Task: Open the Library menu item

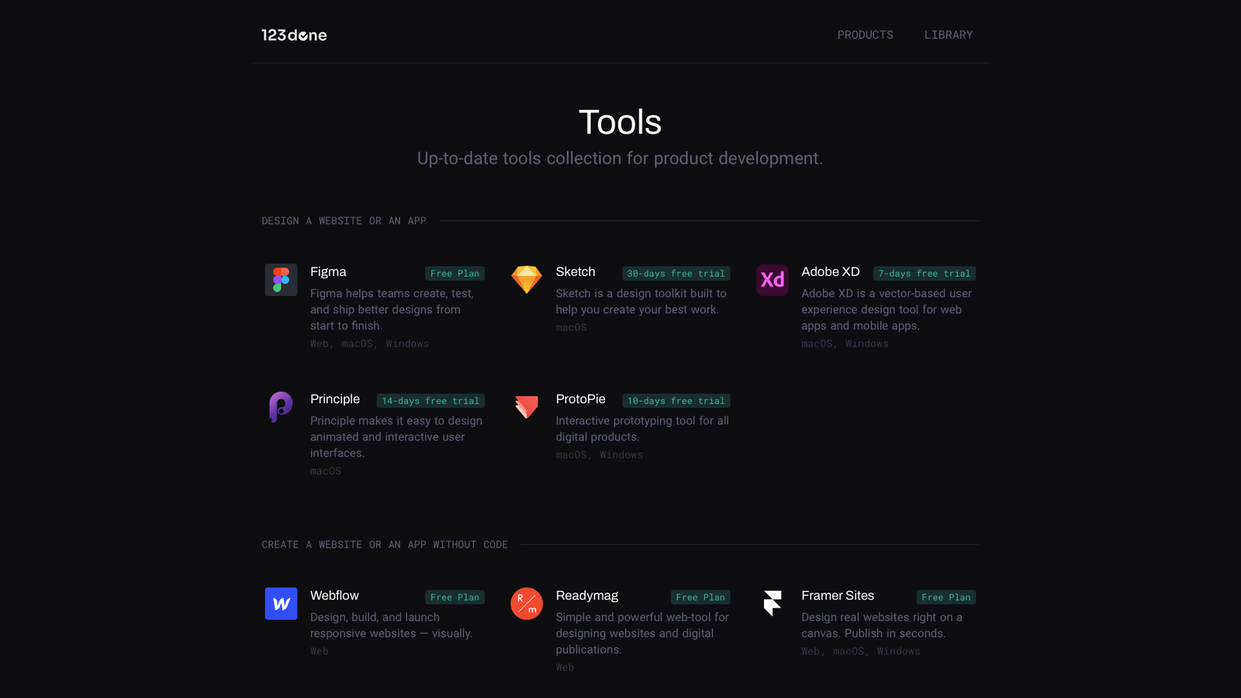Action: click(x=948, y=35)
